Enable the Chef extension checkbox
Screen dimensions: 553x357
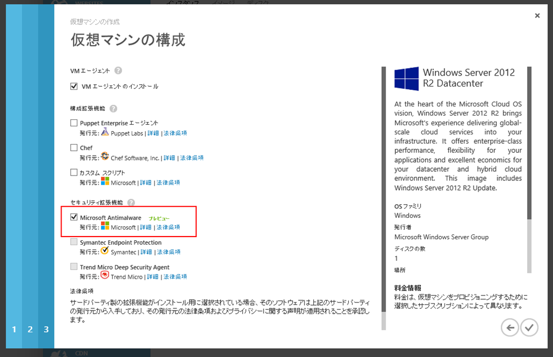coord(73,147)
